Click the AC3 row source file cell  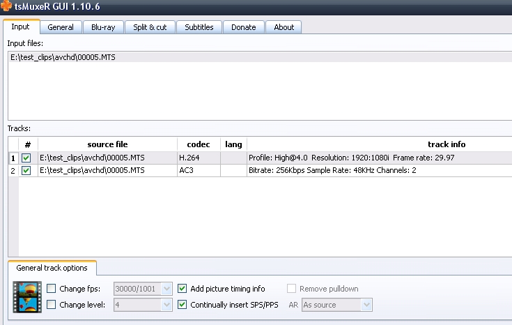pos(107,170)
